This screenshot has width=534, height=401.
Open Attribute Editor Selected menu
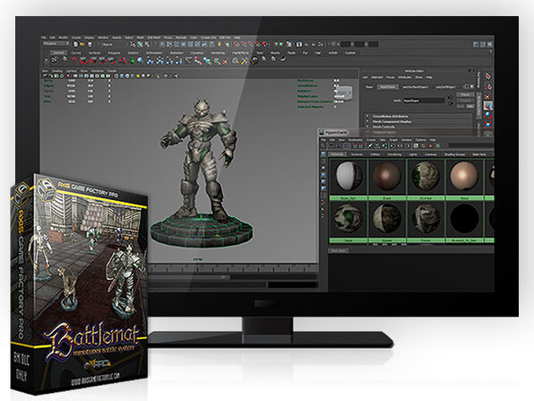coord(376,77)
